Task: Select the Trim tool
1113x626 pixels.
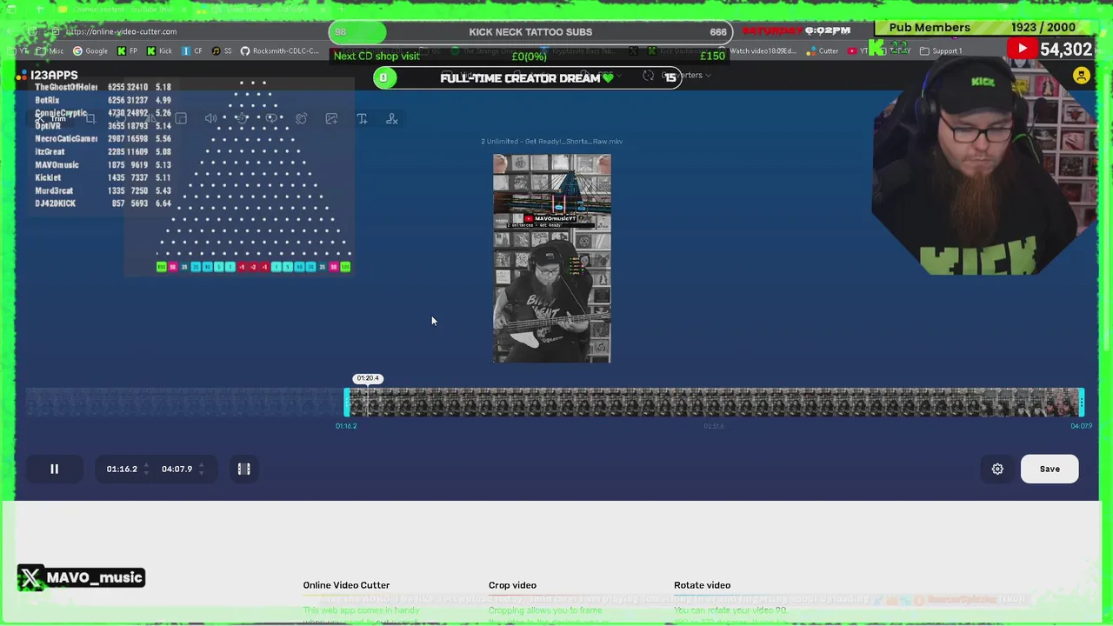Action: [x=51, y=118]
